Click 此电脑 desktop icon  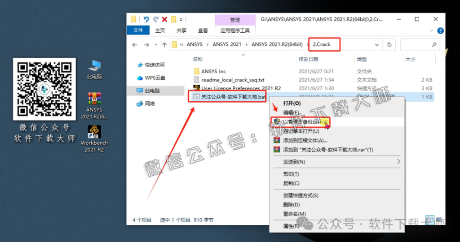pyautogui.click(x=94, y=69)
